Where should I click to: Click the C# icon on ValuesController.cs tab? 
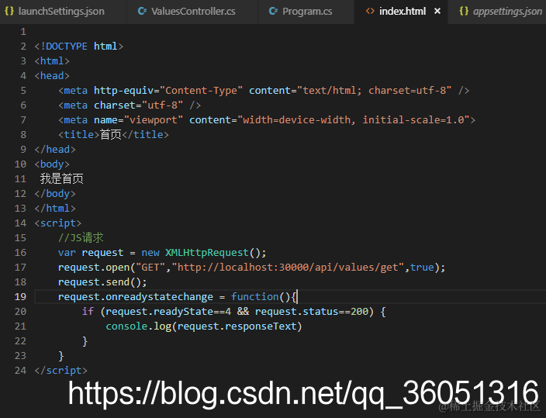[142, 11]
